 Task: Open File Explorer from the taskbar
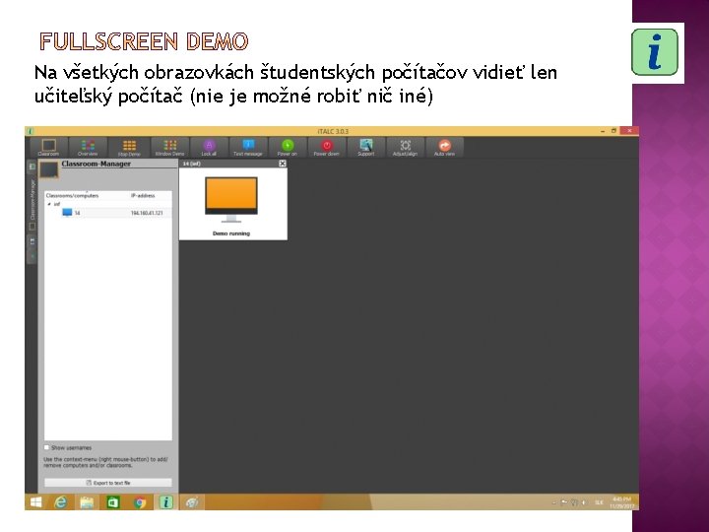tap(87, 502)
